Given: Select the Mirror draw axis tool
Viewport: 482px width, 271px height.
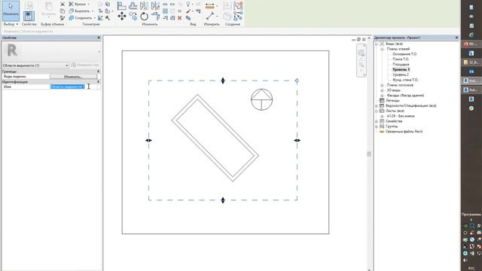Looking at the screenshot, I should tap(156, 5).
